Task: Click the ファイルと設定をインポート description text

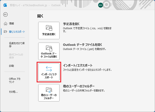Action: [x=87, y=70]
